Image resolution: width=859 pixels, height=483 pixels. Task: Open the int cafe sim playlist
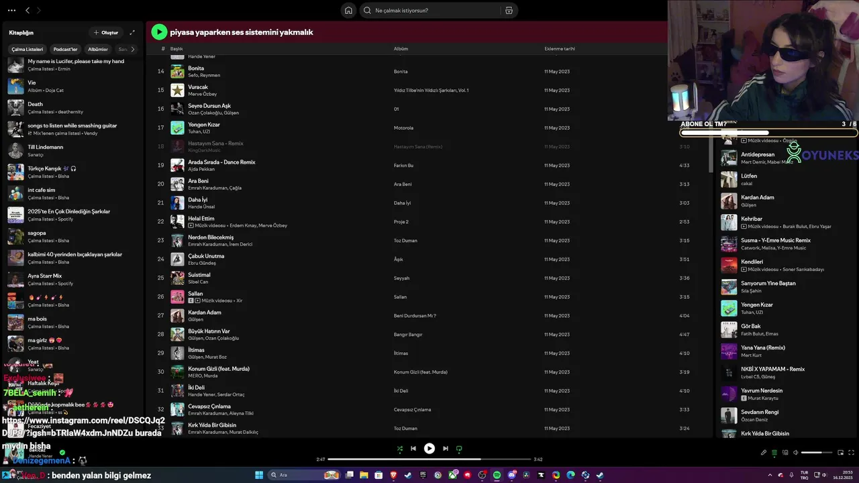click(74, 193)
